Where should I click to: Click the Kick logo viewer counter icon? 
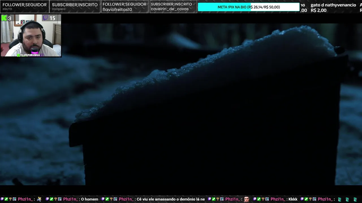click(x=4, y=18)
